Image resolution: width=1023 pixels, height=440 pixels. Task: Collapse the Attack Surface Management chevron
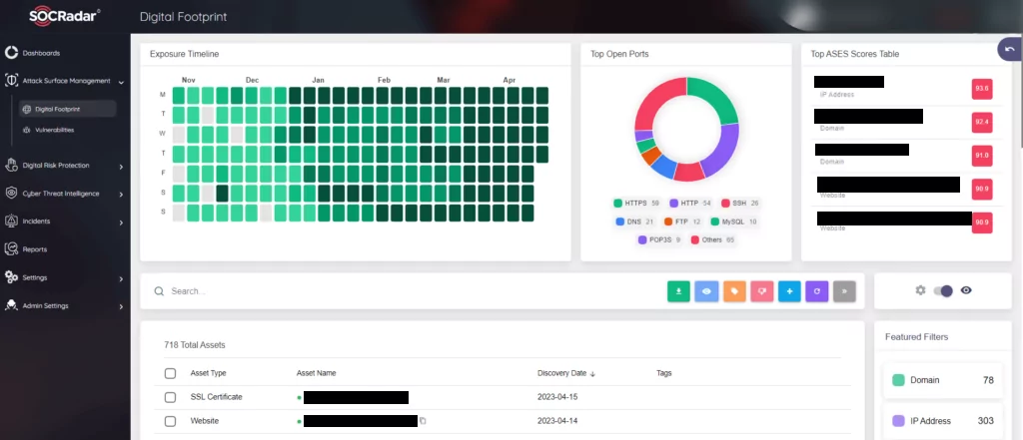121,82
